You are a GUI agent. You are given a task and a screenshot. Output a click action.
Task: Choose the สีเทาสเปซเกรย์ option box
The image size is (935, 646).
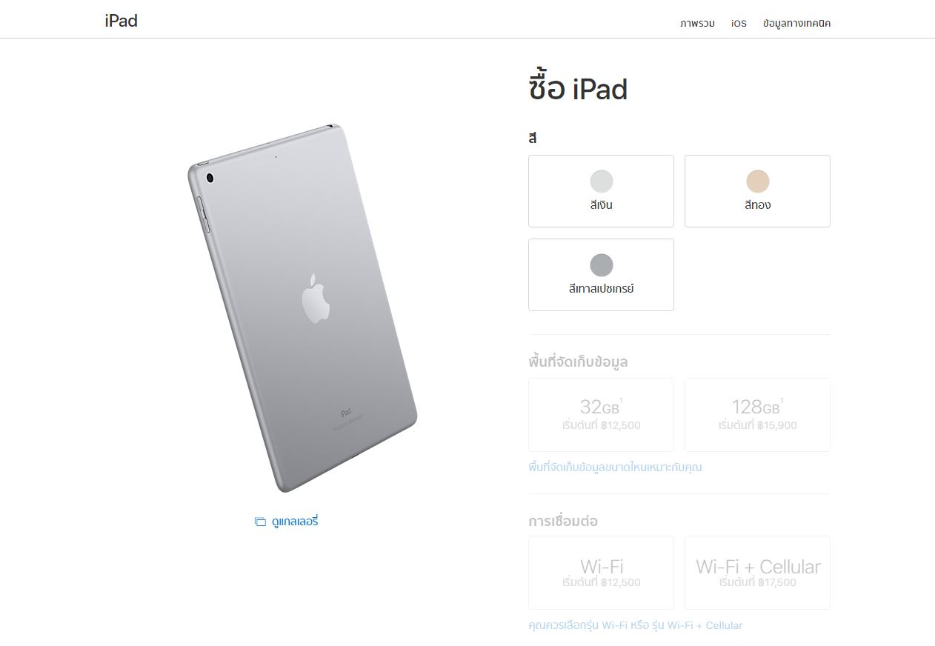point(601,275)
